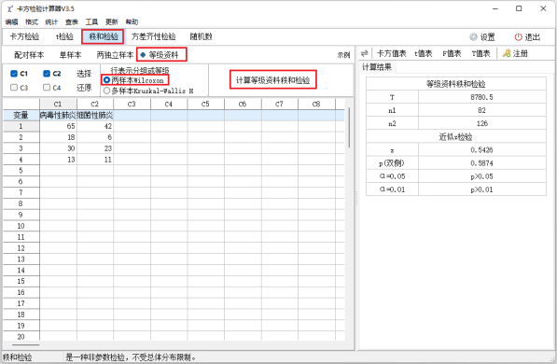The height and width of the screenshot is (364, 557).
Task: Click 计算等级资料秩和检验 button
Action: (272, 80)
